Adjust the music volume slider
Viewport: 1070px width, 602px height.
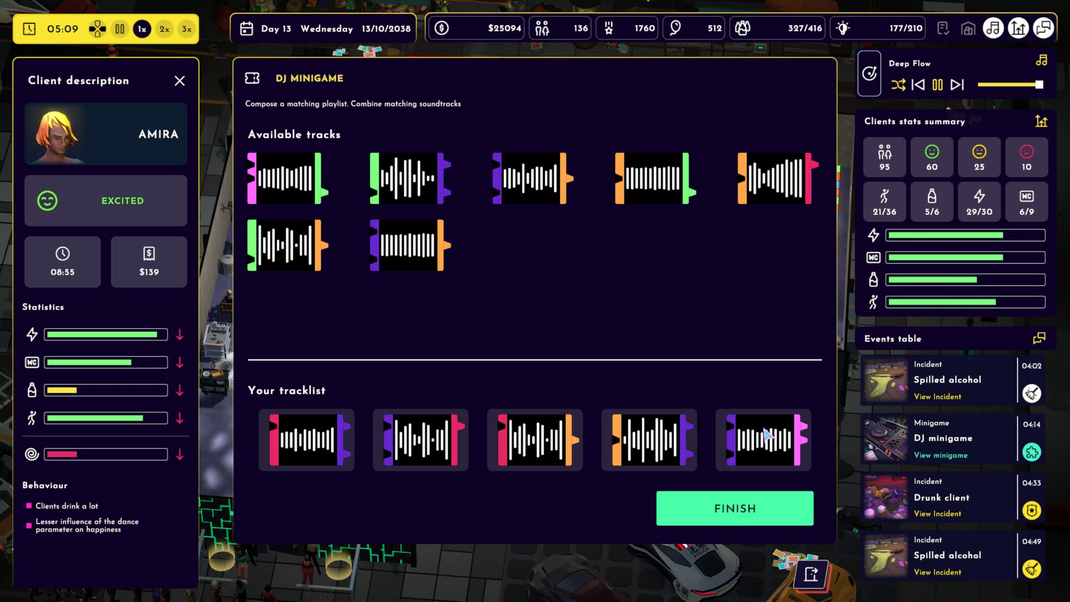[1039, 85]
